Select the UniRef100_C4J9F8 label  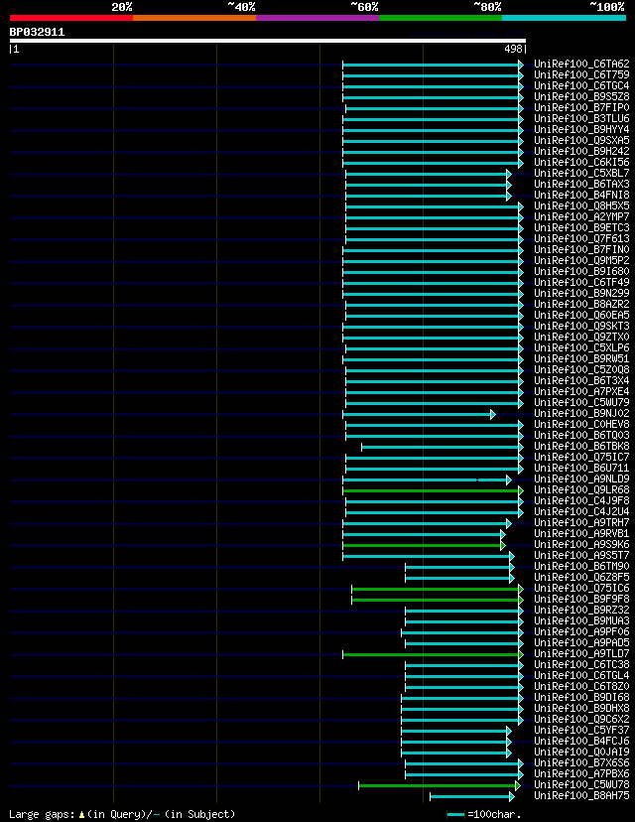pyautogui.click(x=581, y=500)
